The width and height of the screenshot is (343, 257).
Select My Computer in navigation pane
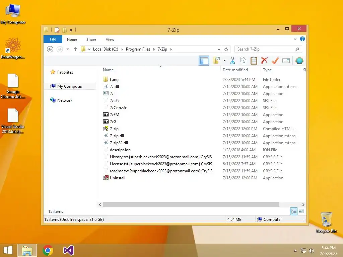point(70,86)
